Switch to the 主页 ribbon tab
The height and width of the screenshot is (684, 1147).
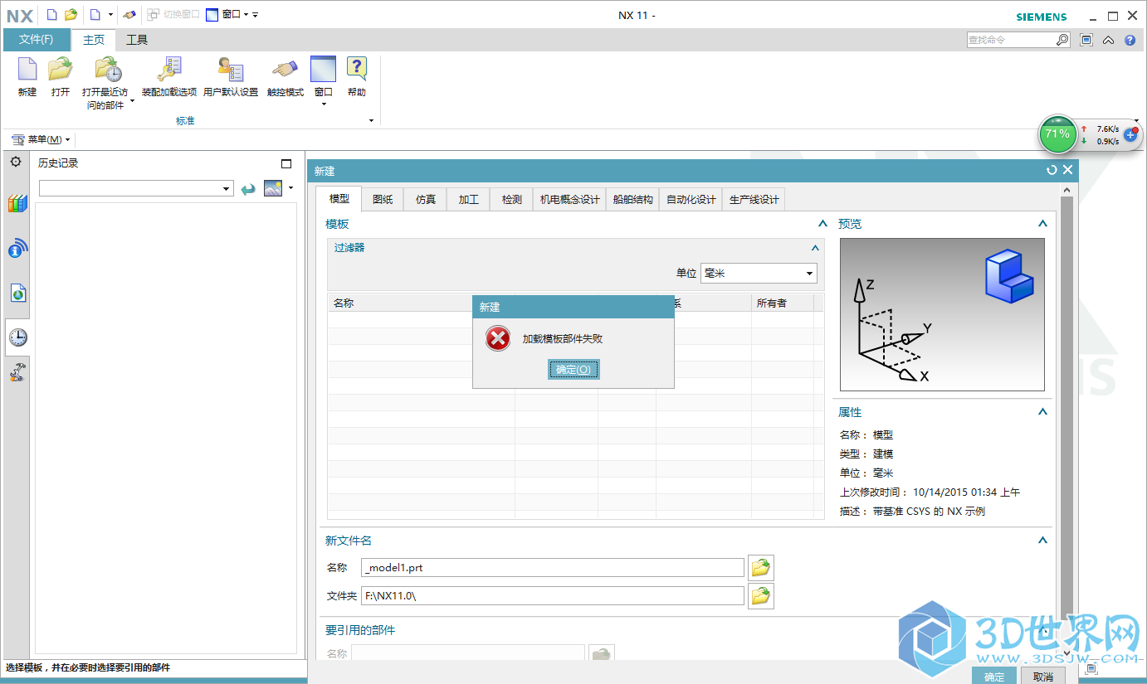(x=94, y=40)
